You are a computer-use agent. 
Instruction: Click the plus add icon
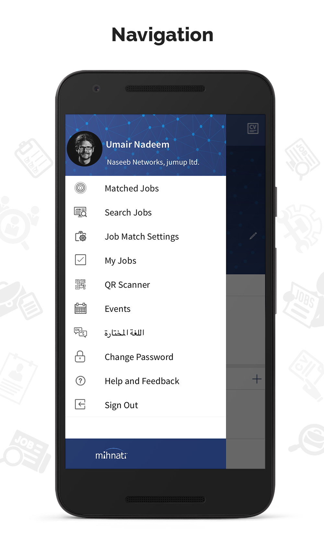point(257,379)
